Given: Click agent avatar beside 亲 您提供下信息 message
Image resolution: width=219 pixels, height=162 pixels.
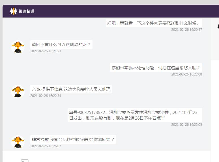Looking at the screenshot, I should pyautogui.click(x=18, y=92).
